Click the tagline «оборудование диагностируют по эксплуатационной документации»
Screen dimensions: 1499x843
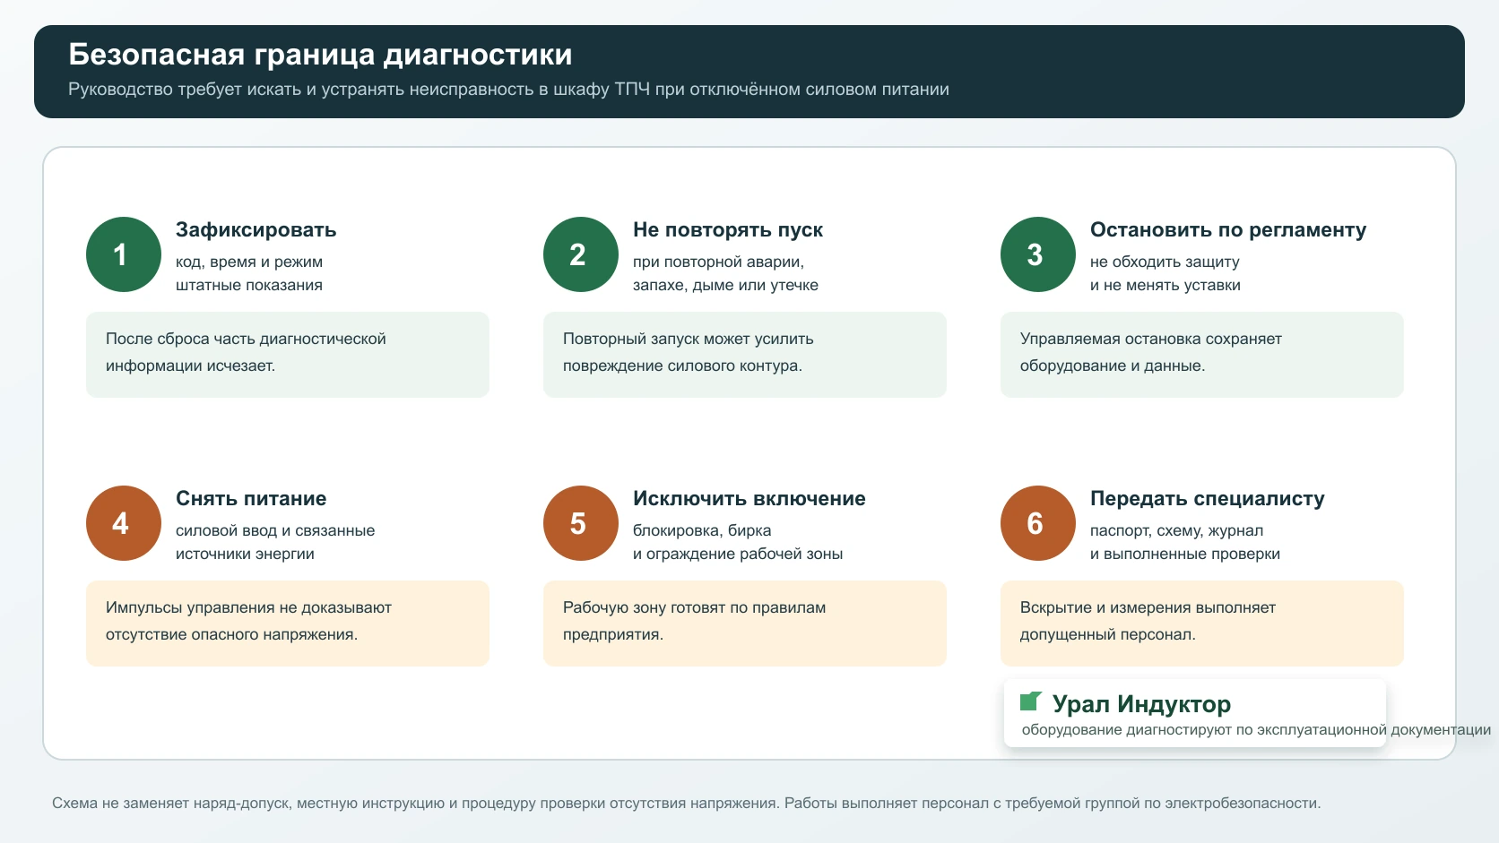click(x=1256, y=730)
